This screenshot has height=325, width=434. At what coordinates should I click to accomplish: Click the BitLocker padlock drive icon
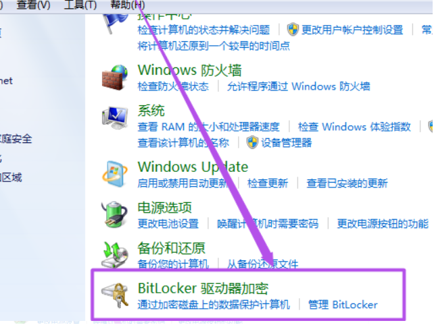[x=115, y=295]
